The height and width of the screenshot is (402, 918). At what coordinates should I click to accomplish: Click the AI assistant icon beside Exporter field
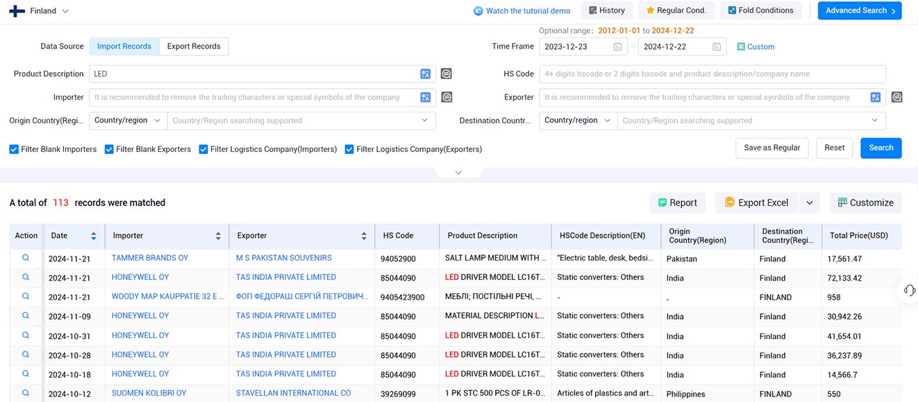[896, 98]
